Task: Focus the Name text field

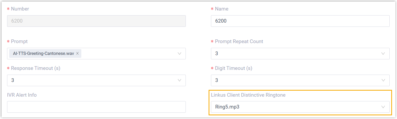Action: [x=300, y=21]
